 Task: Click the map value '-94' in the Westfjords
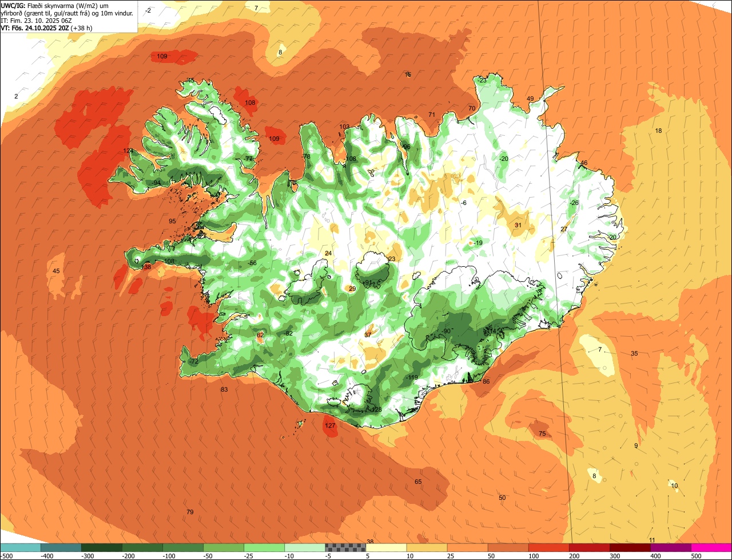pos(156,183)
